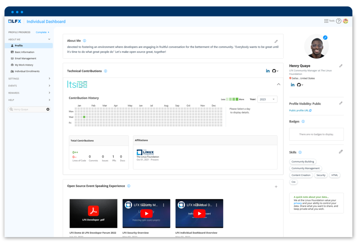This screenshot has height=243, width=358.
Task: Open My Work History in the sidebar
Action: click(24, 65)
